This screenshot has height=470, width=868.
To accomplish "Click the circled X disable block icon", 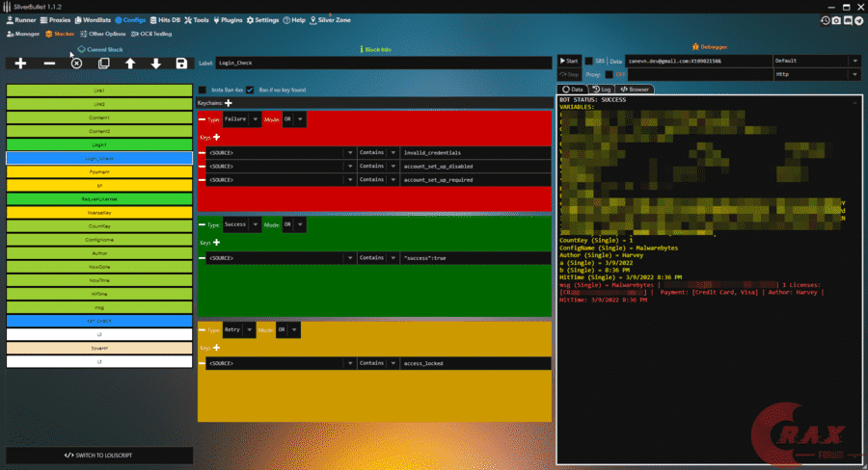I will coord(77,64).
